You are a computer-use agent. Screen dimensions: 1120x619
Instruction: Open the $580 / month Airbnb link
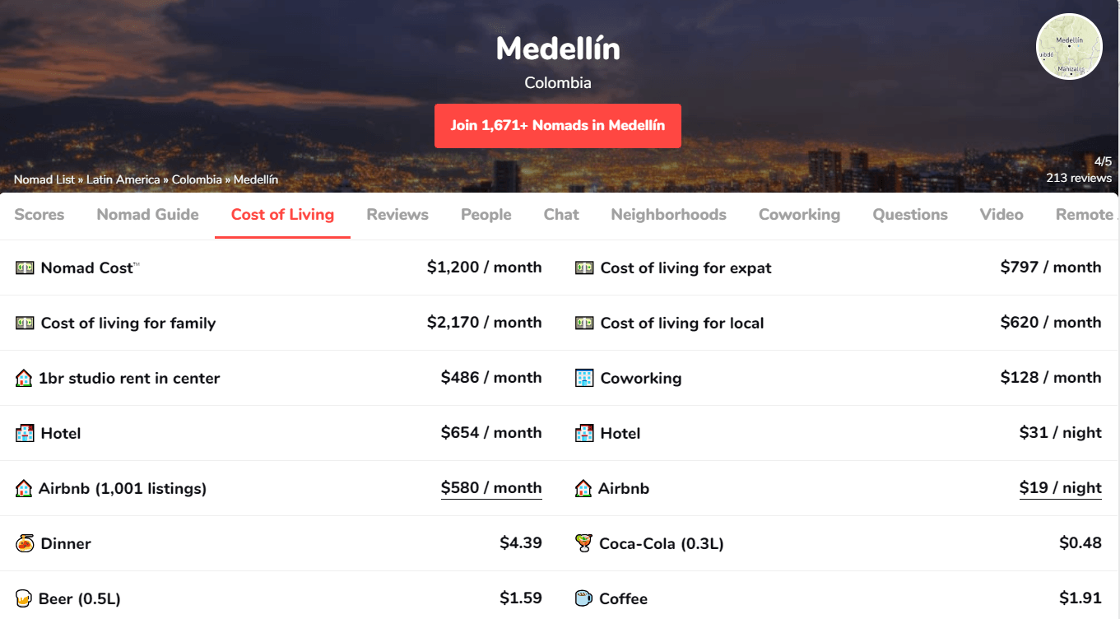pos(491,488)
